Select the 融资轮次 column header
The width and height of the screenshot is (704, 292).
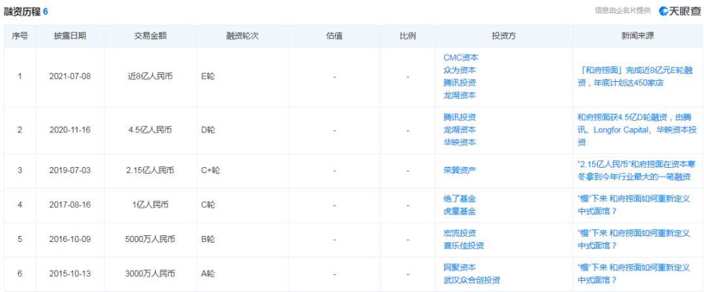(x=242, y=36)
